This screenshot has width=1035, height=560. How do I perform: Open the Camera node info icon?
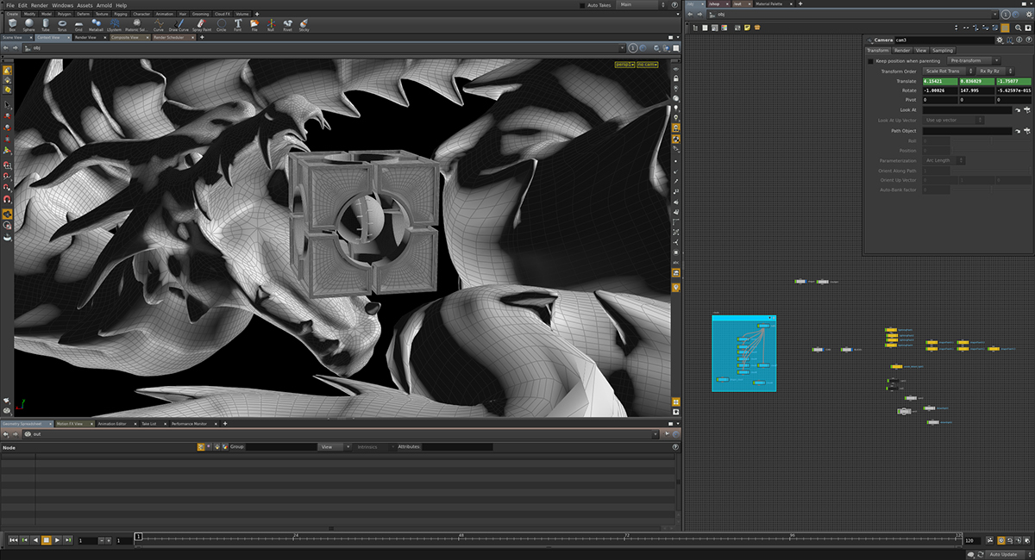coord(1019,40)
